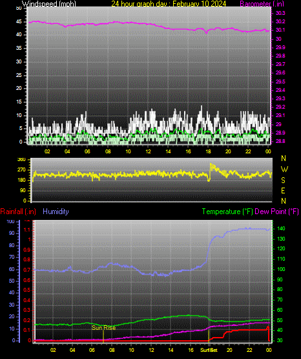Click hour 08 under the humidity graph
Screen dimensions: 301x359
(x=112, y=350)
